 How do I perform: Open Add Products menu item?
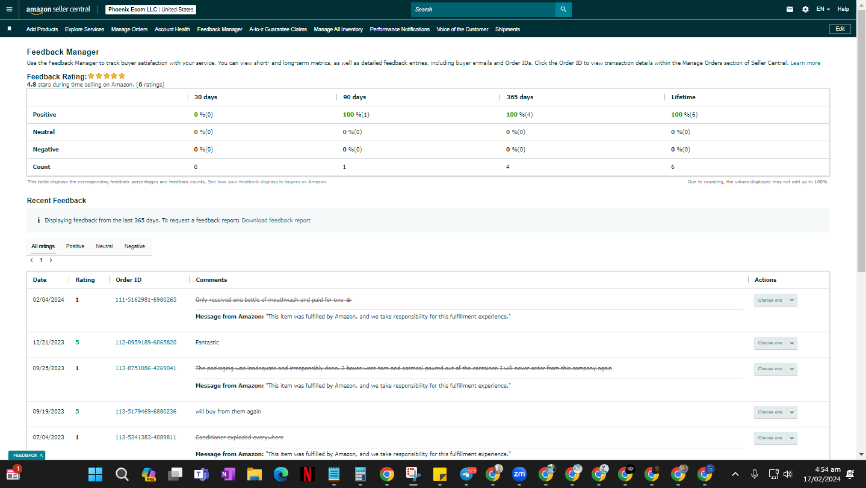click(x=42, y=29)
